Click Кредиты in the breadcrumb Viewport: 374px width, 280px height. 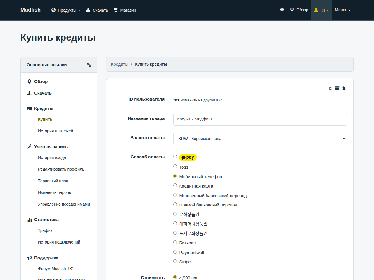pyautogui.click(x=120, y=64)
